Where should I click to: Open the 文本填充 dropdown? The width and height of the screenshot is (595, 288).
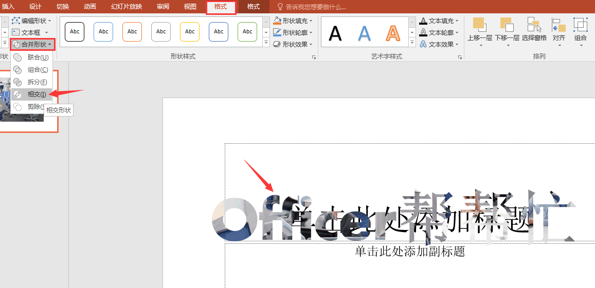point(439,21)
